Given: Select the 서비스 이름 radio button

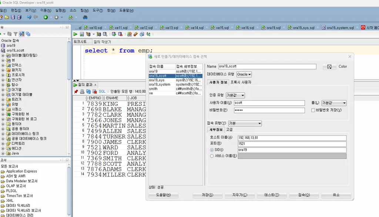Looking at the screenshot, I should click(212, 156).
